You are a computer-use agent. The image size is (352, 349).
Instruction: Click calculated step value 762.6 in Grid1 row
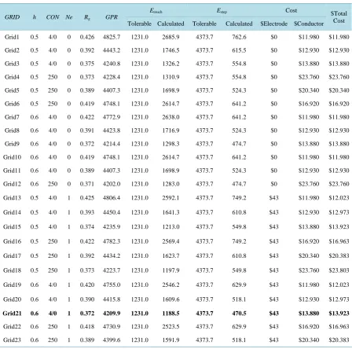point(239,37)
